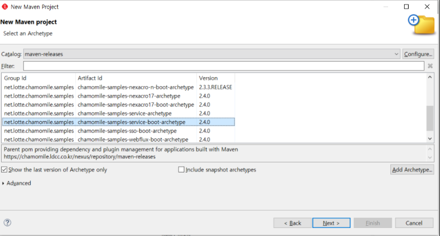Click the Maven app icon in title bar
The width and height of the screenshot is (440, 236).
5,7
